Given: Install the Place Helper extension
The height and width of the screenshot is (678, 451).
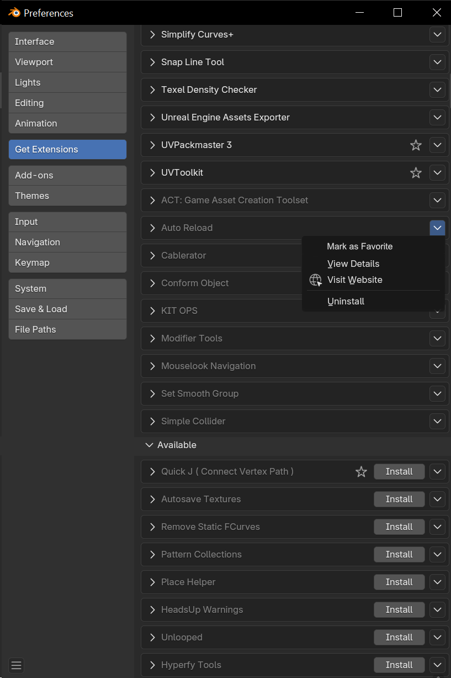Looking at the screenshot, I should (399, 582).
